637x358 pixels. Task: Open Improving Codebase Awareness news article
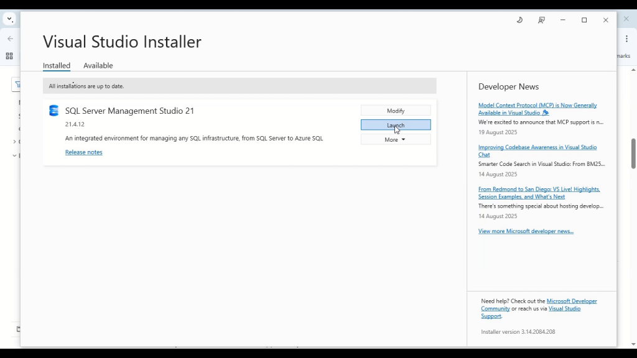pos(537,150)
